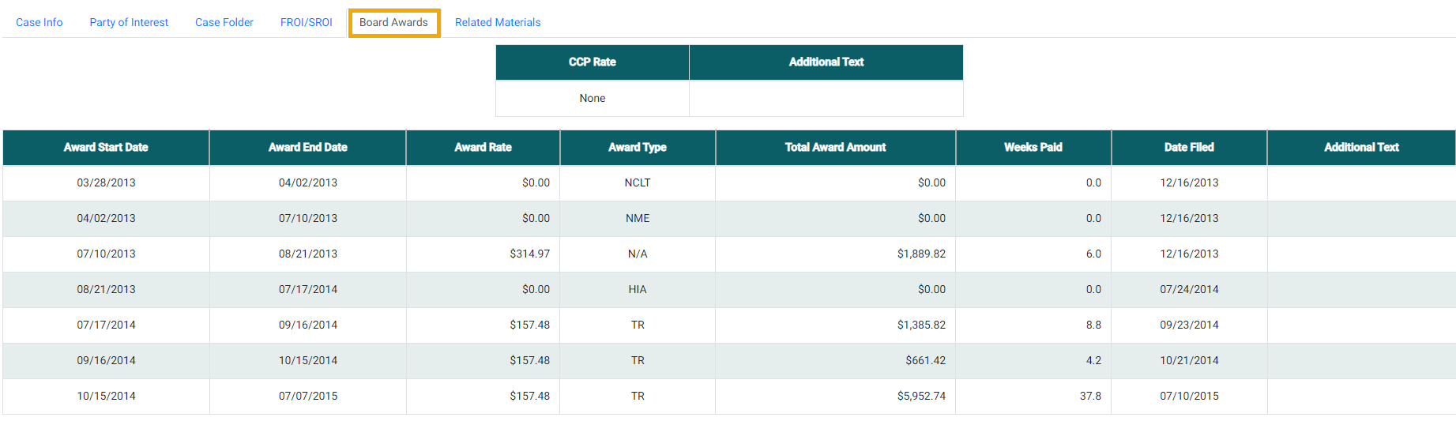Click the Weeks Paid column header
Screen dimensions: 1456x440
pos(1033,147)
